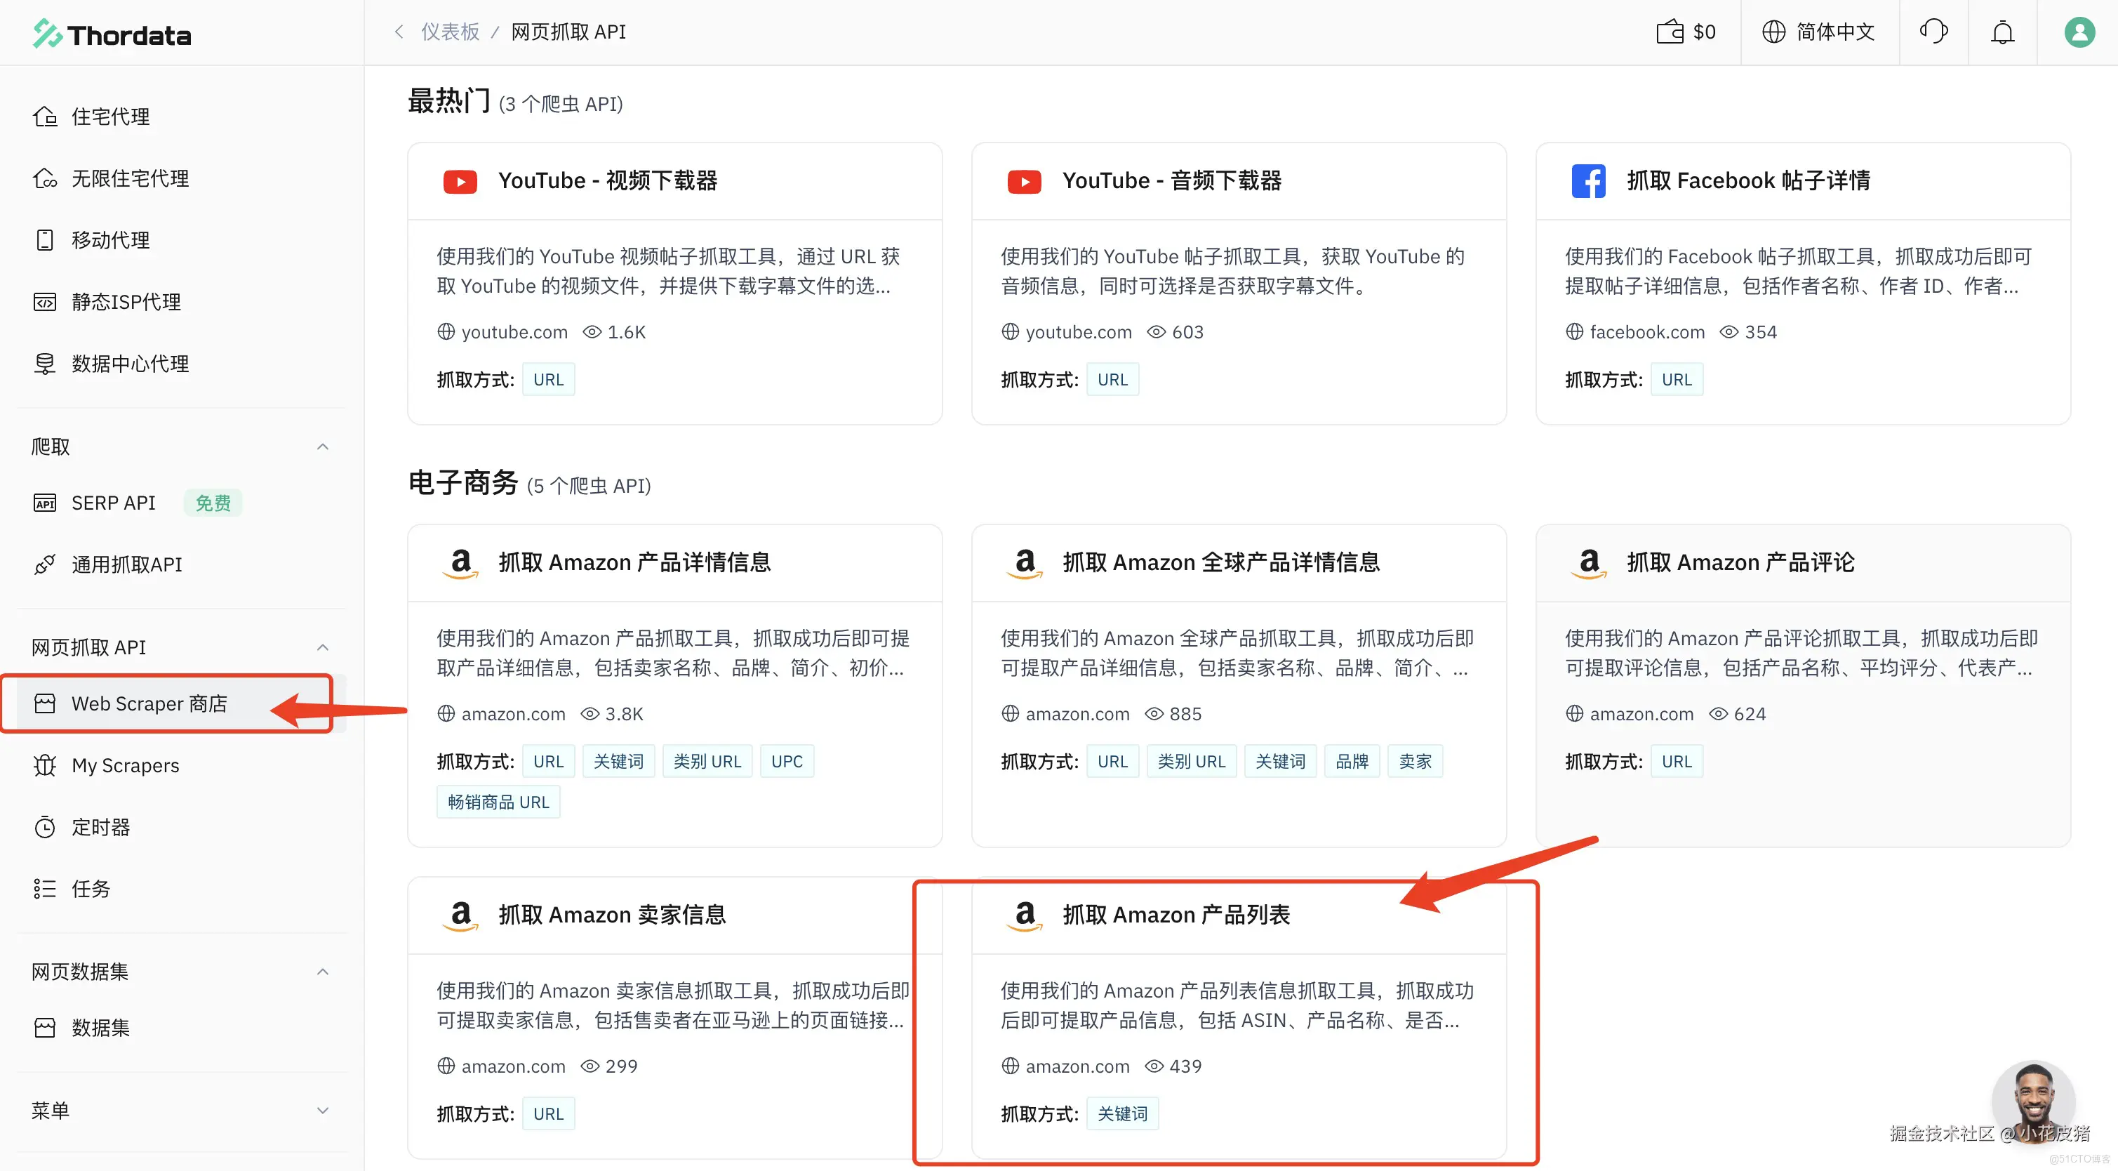Image resolution: width=2118 pixels, height=1171 pixels.
Task: Click 仪表板 breadcrumb link
Action: tap(450, 32)
